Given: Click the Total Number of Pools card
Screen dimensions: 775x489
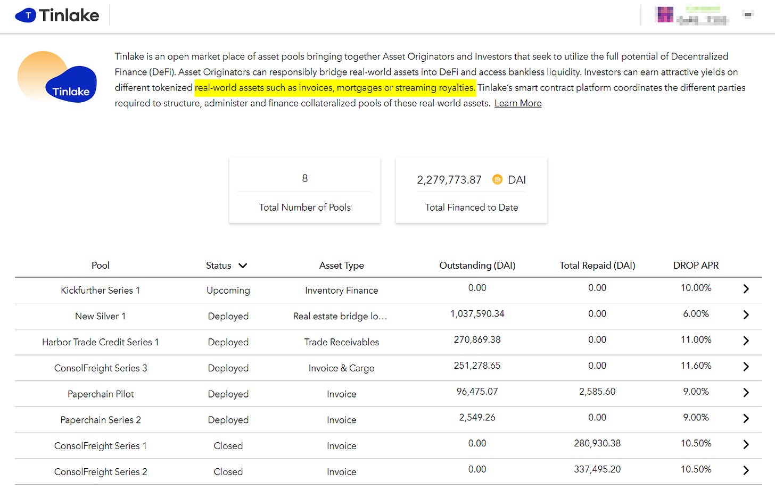Looking at the screenshot, I should pyautogui.click(x=304, y=190).
